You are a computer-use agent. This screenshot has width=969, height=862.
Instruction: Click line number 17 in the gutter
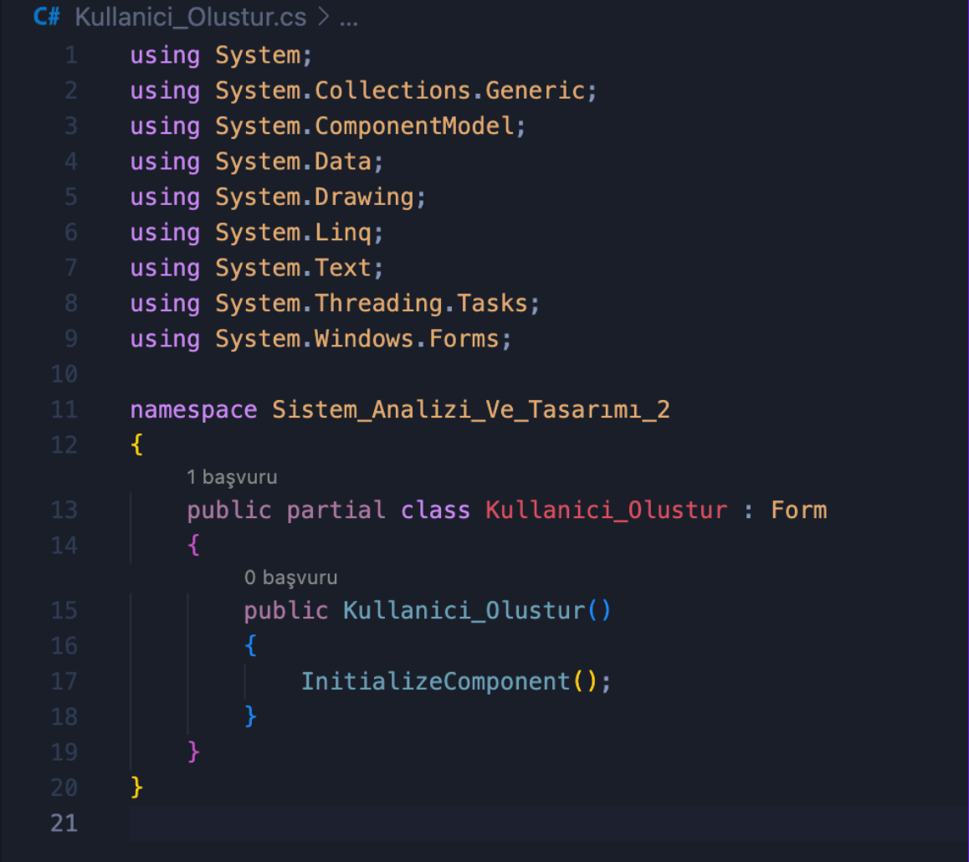64,681
